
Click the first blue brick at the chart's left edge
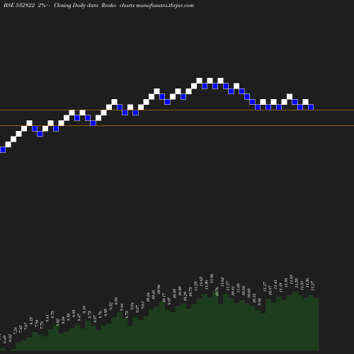coord(3,149)
